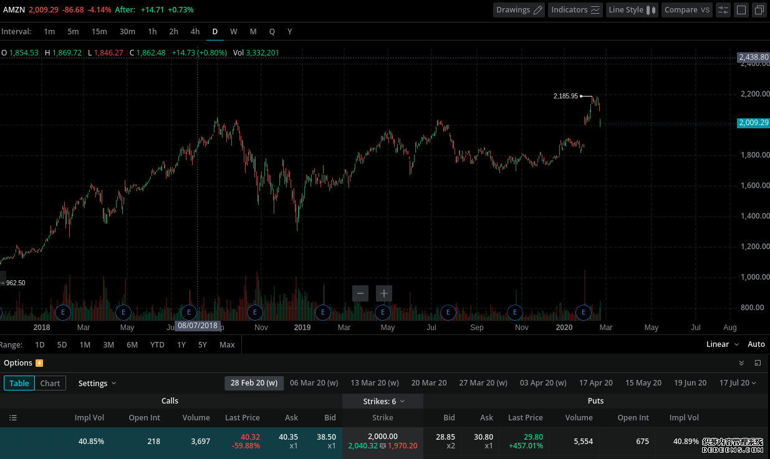
Task: Click earnings E marker right of 2019 label
Action: coord(322,312)
